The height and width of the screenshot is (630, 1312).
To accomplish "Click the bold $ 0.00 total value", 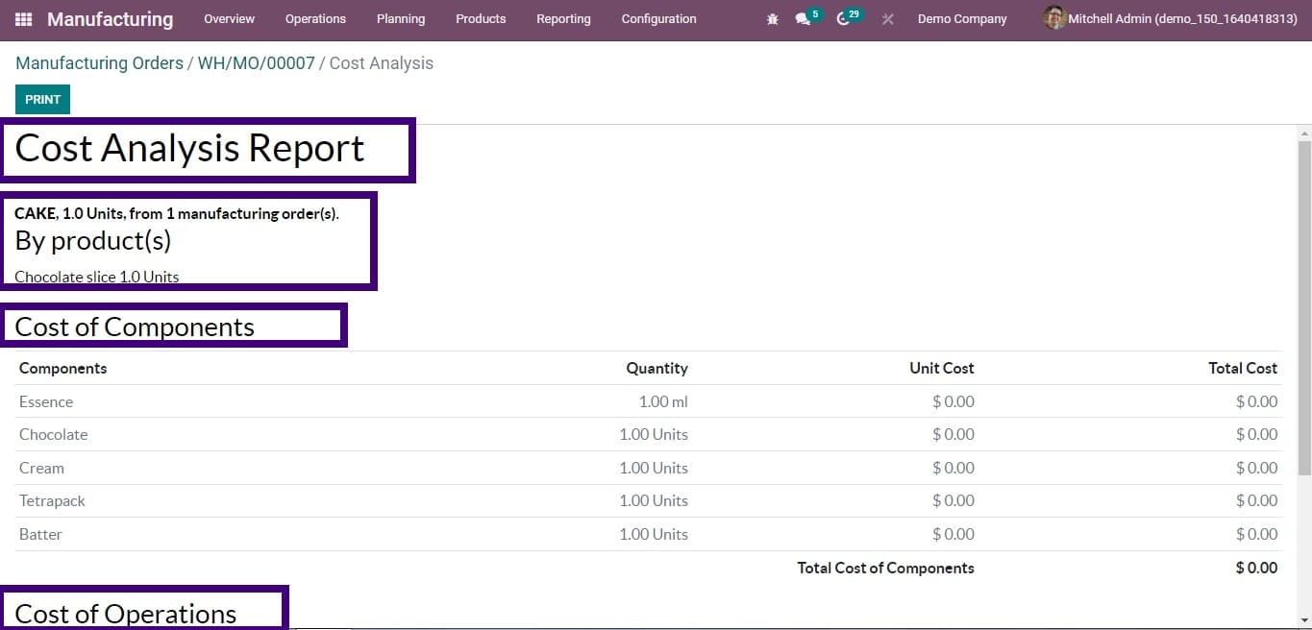I will coord(1256,569).
